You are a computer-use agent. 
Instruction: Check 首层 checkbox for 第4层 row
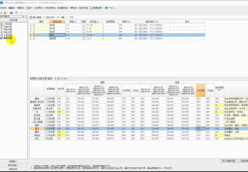(84, 25)
